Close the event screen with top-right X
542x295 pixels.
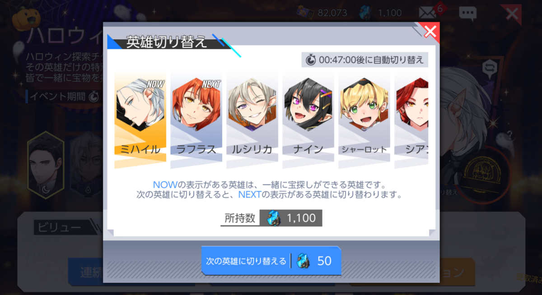coord(512,14)
